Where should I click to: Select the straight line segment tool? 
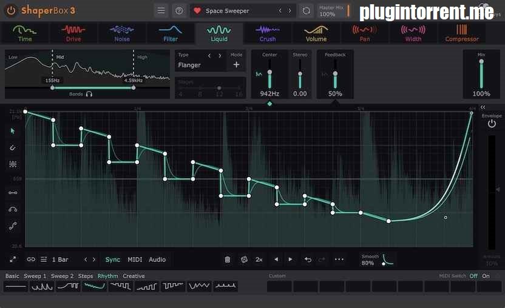pos(13,193)
